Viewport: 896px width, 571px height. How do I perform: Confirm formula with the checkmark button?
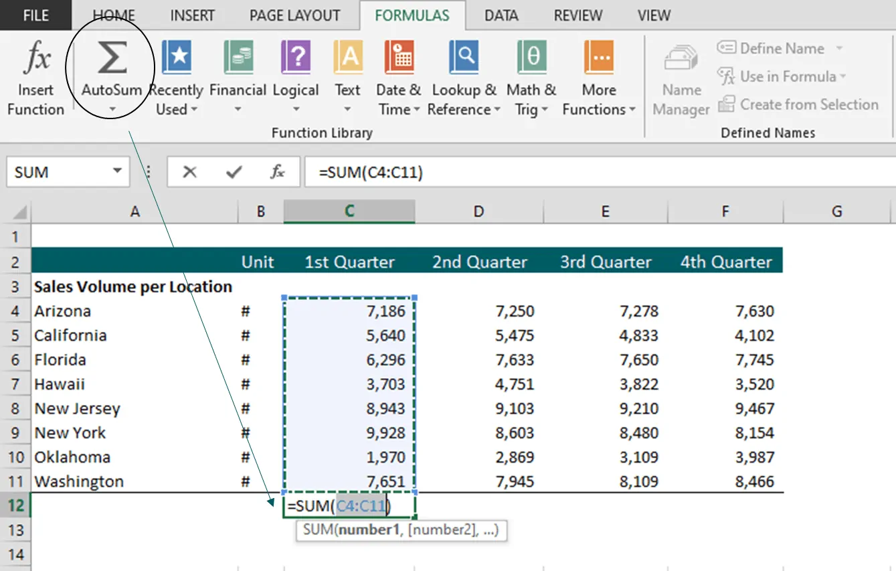[x=234, y=172]
